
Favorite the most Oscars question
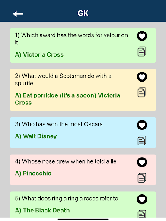[142, 125]
